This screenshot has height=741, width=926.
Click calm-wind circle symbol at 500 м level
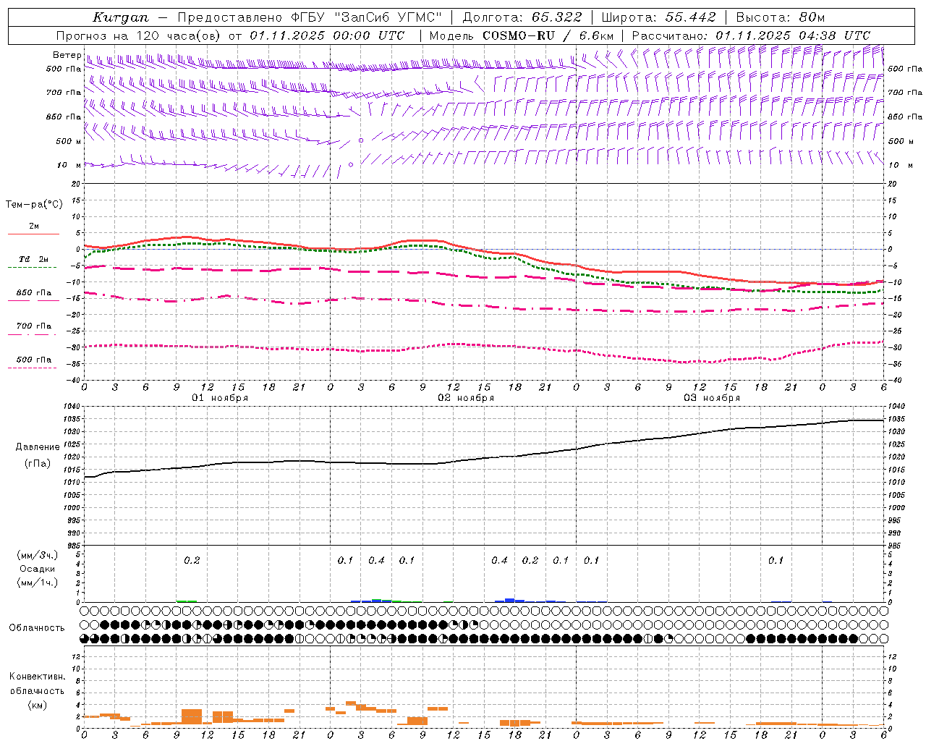coord(361,140)
